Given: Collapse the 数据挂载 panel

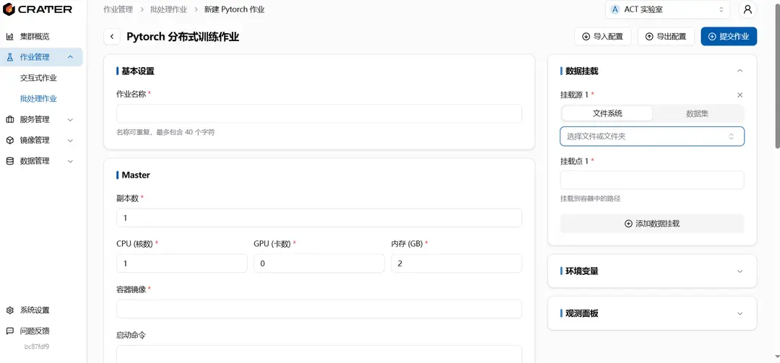Looking at the screenshot, I should 739,71.
